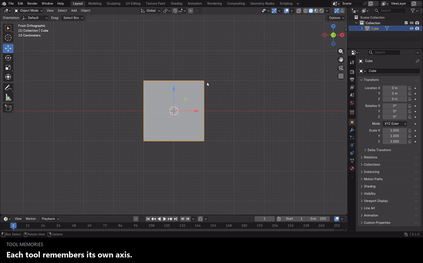Screen dimensions: 423x263
Task: Lock Location X value
Action: [410, 88]
